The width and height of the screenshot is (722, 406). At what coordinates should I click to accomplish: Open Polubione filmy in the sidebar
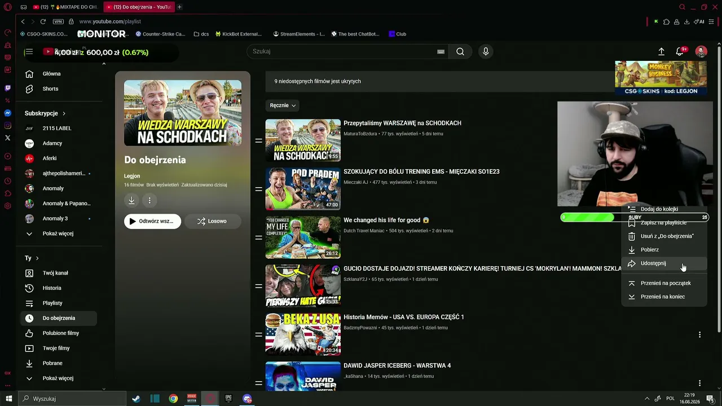point(58,333)
